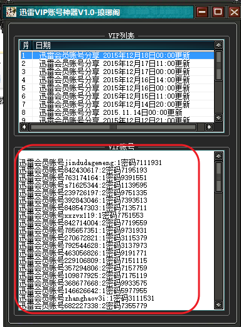Screen dimensions: 241x327
Task: Click VIP list scroll-right arrow
Action: click(x=209, y=127)
